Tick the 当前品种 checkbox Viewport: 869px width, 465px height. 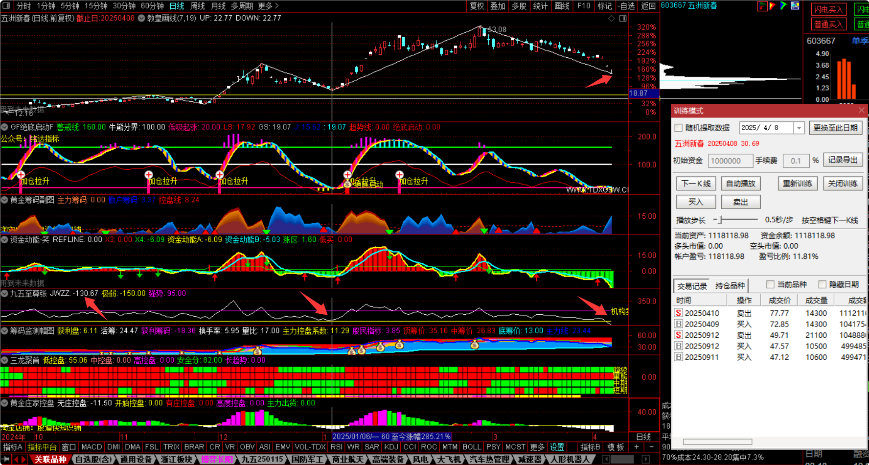[770, 284]
